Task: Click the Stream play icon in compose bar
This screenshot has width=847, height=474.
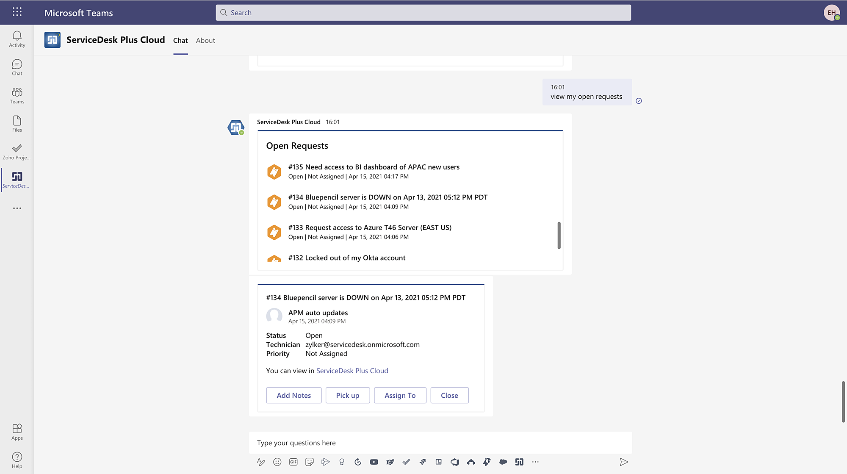Action: click(x=326, y=462)
